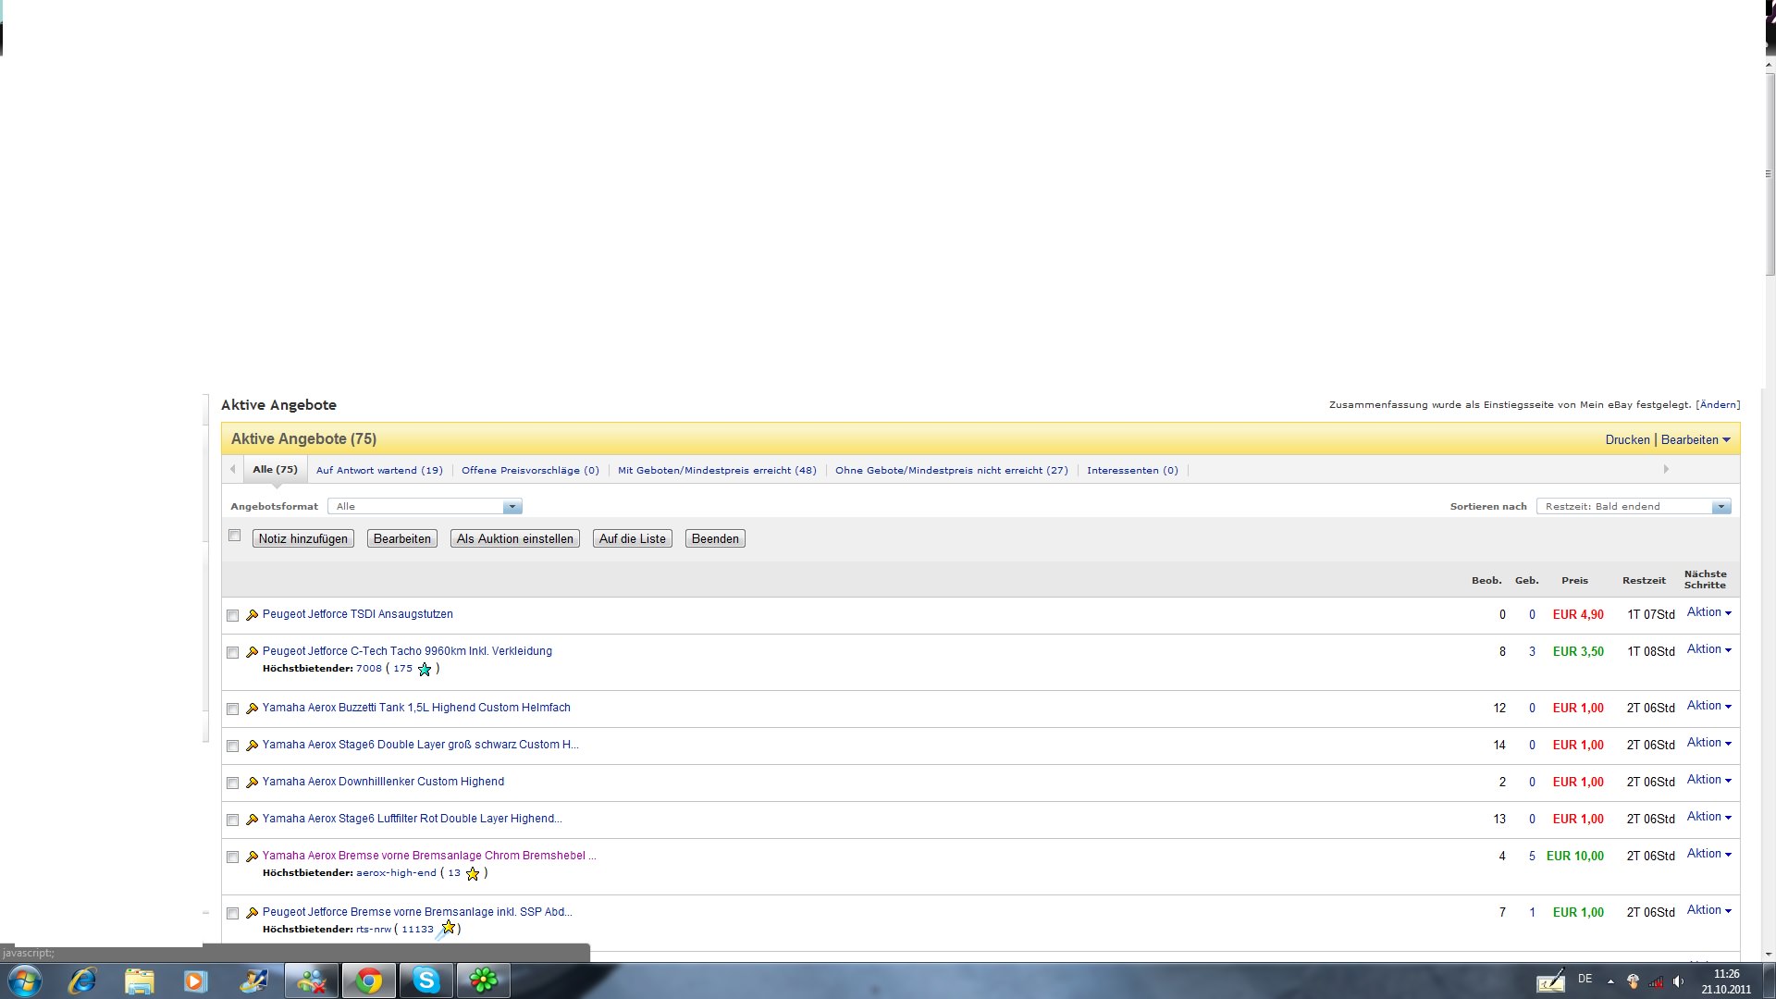Click the network signal tray icon
This screenshot has height=999, width=1776.
click(1656, 981)
